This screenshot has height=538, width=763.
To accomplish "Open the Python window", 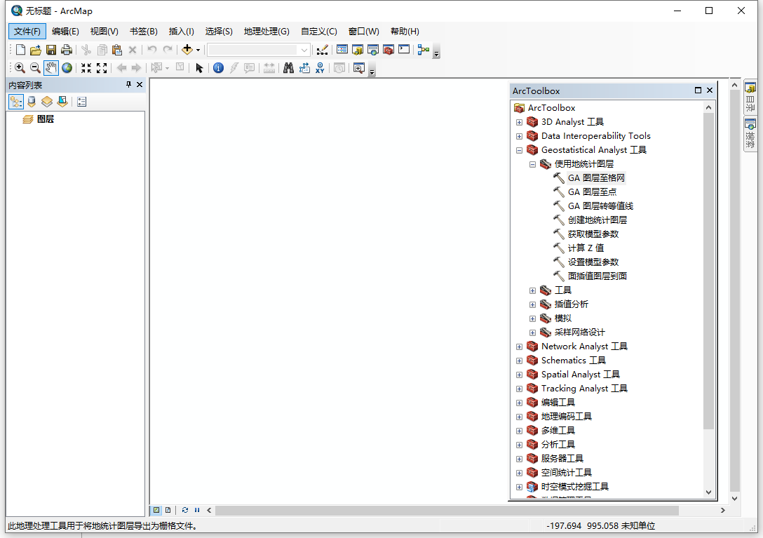I will pyautogui.click(x=404, y=50).
